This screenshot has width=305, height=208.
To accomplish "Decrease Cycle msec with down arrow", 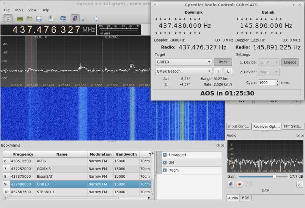I will click(x=278, y=84).
